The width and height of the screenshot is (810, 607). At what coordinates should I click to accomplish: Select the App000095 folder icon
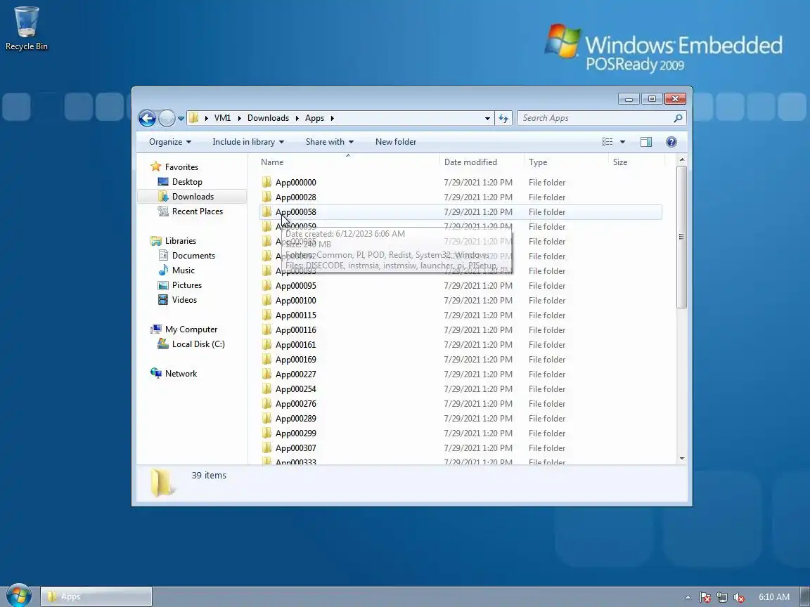[266, 285]
